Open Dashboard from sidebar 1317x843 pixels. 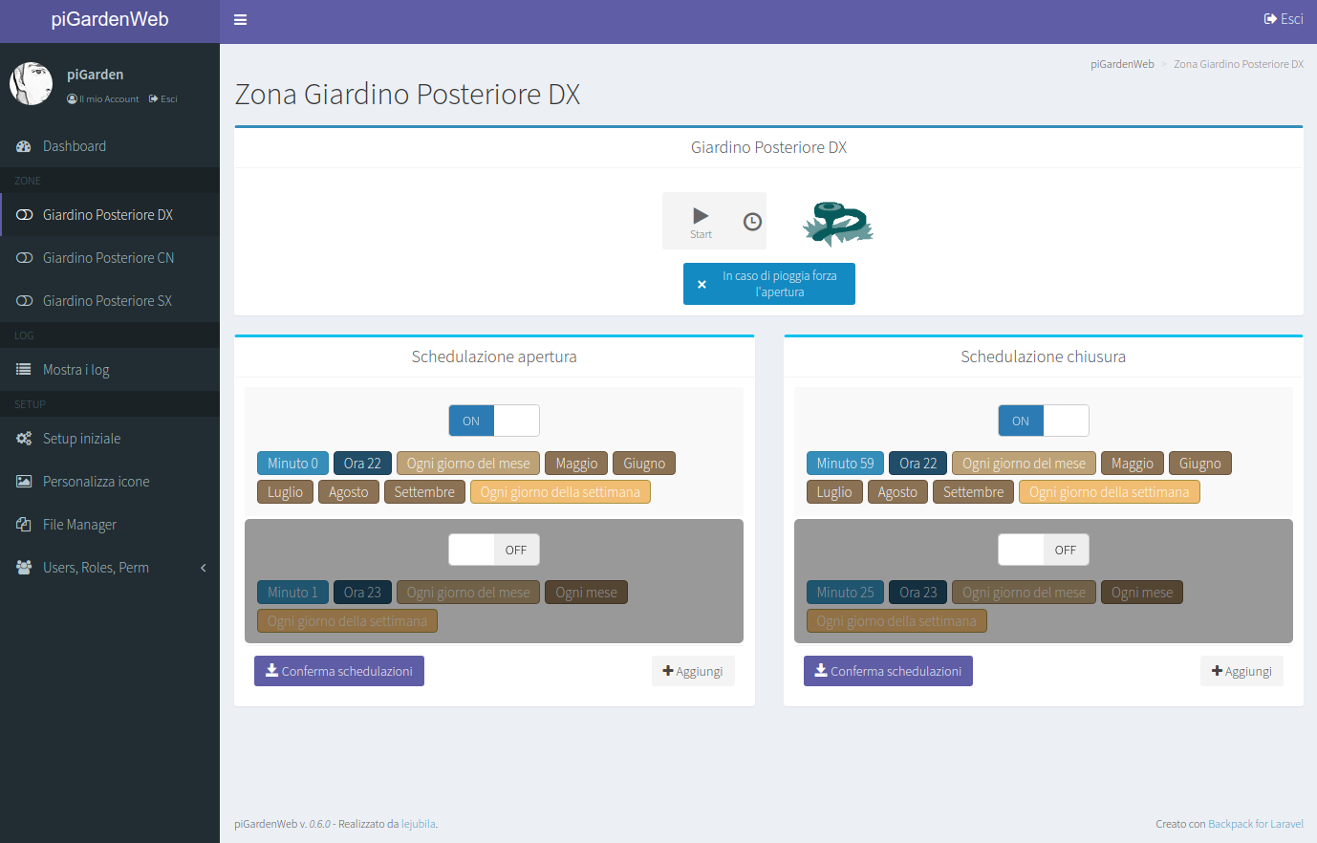pyautogui.click(x=110, y=146)
